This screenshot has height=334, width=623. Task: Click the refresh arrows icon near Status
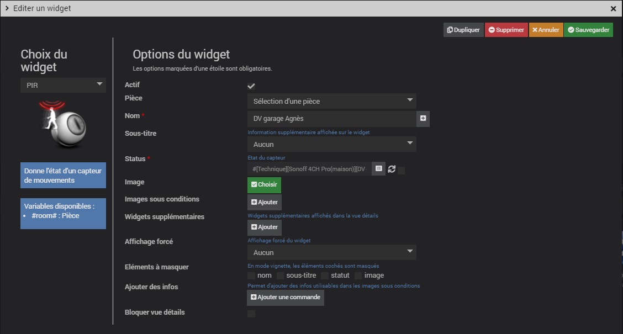click(x=392, y=169)
